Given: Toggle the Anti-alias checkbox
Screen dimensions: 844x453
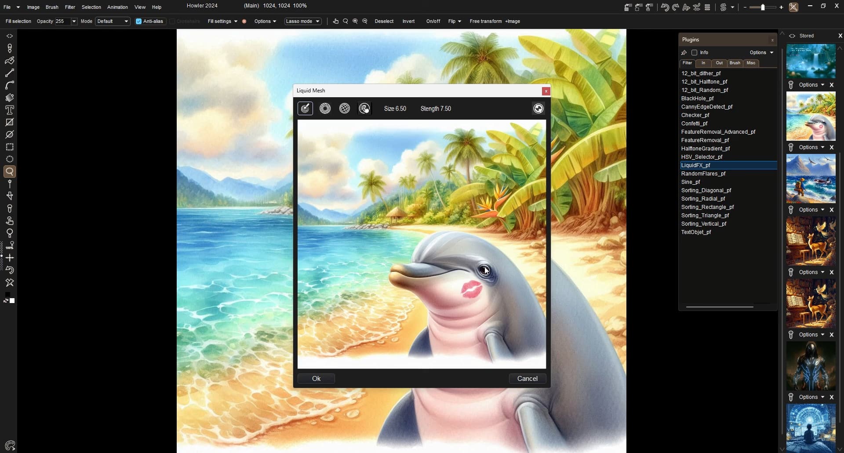Looking at the screenshot, I should tap(139, 21).
